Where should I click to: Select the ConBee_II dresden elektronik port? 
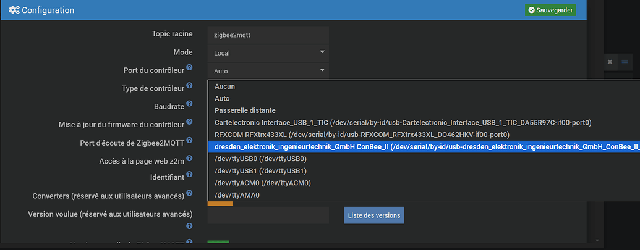coord(420,147)
